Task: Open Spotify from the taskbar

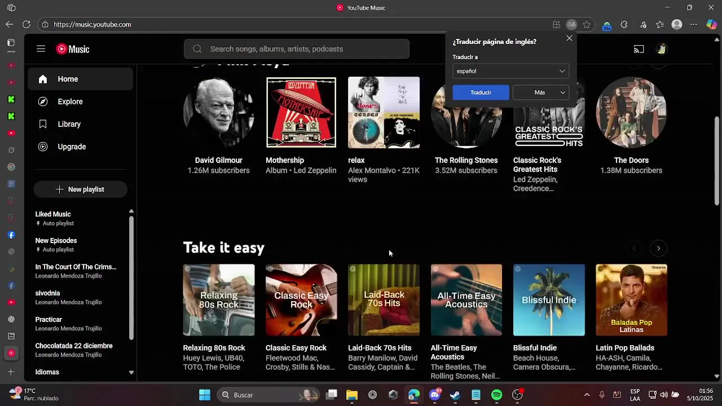Action: [x=496, y=395]
